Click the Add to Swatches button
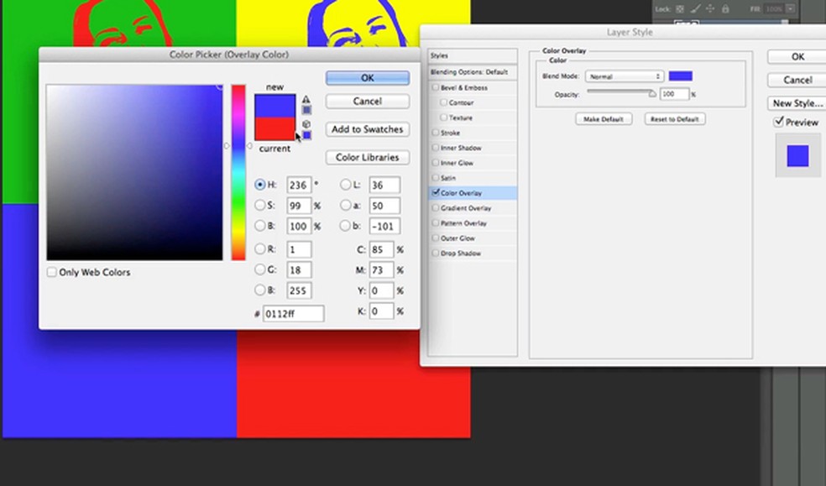 point(367,129)
